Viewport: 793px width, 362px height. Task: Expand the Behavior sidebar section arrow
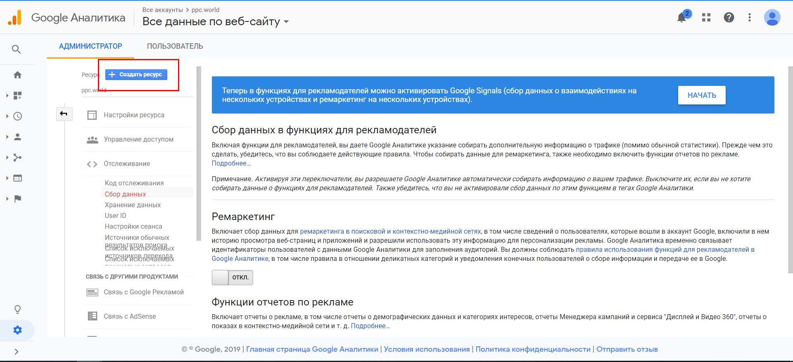[7, 178]
